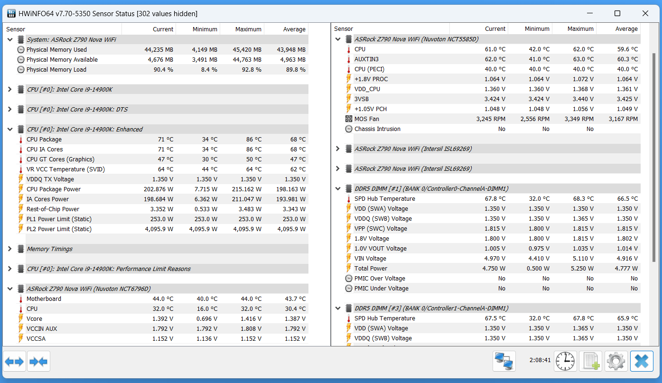Expand the plain CPU [#0]: Intel Core i9-14900K group
662x383 pixels.
click(x=10, y=90)
